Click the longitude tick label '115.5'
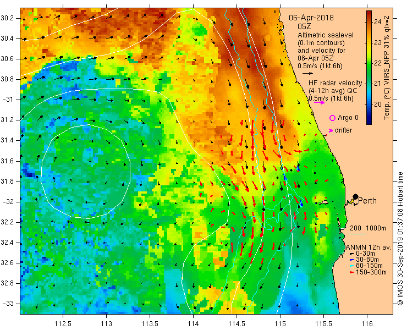The image size is (407, 330). tap(323, 323)
